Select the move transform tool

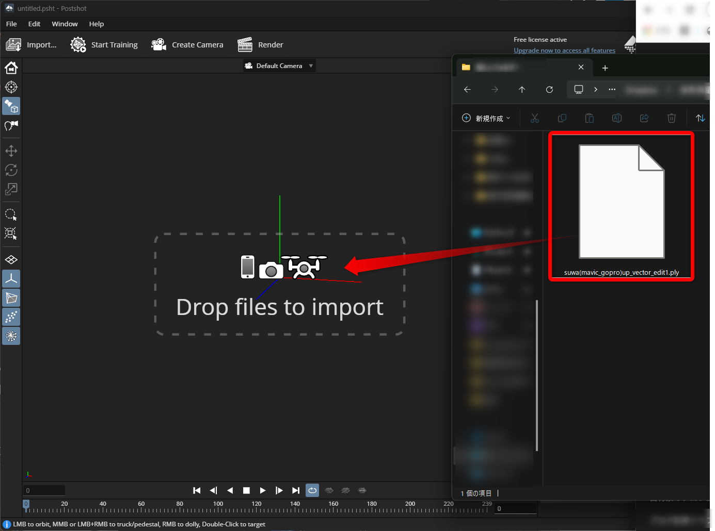pyautogui.click(x=11, y=151)
